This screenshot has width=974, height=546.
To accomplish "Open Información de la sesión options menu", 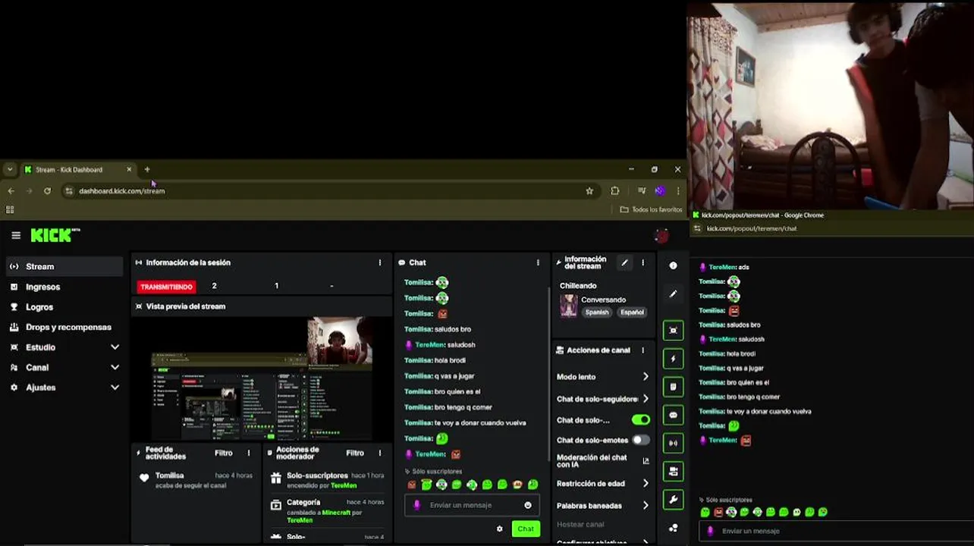I will [x=380, y=262].
